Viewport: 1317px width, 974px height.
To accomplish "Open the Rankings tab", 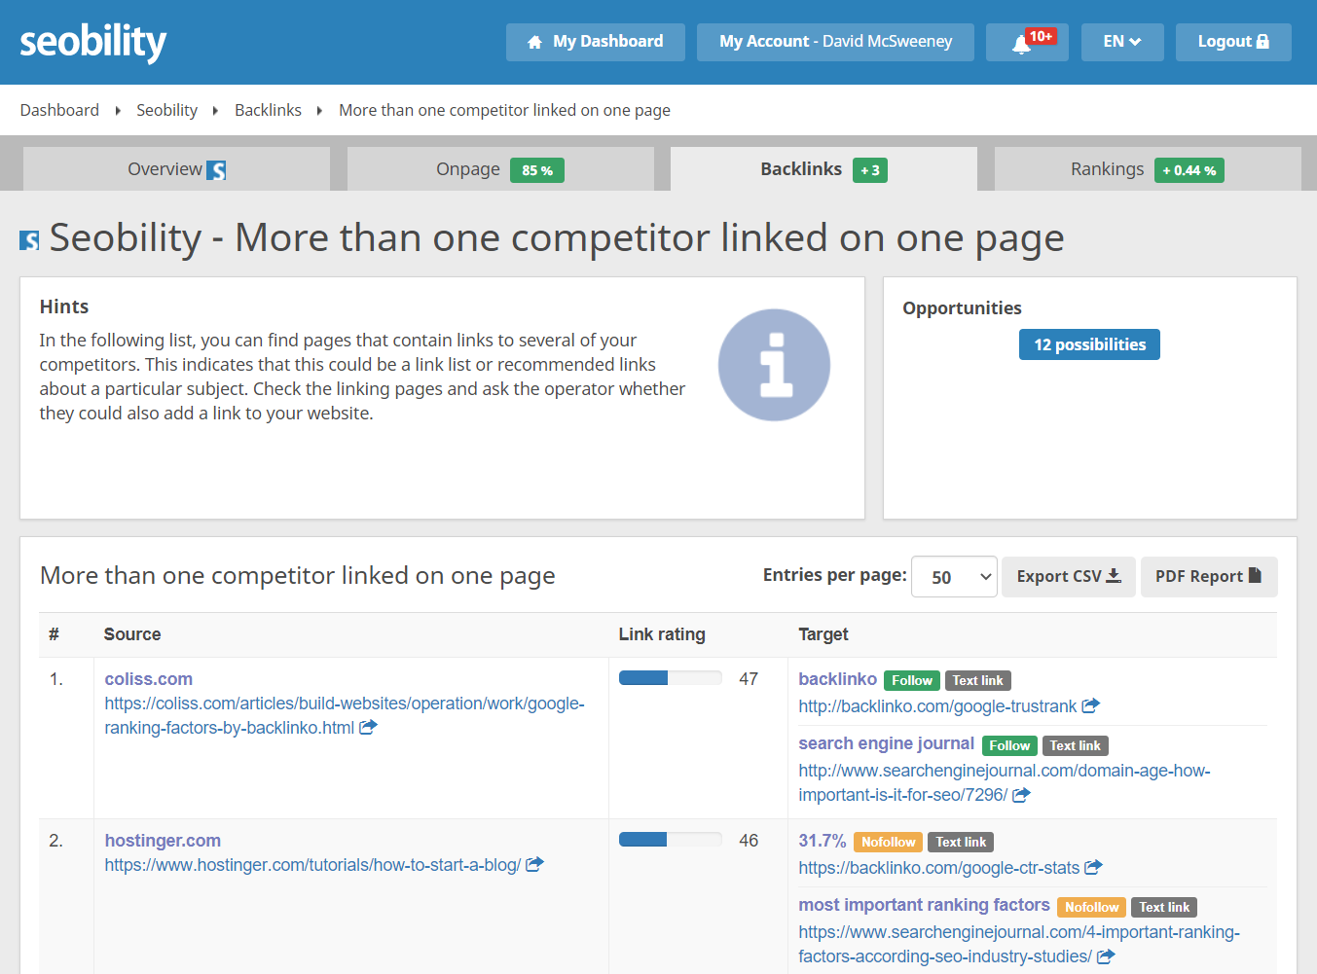I will [x=1147, y=169].
